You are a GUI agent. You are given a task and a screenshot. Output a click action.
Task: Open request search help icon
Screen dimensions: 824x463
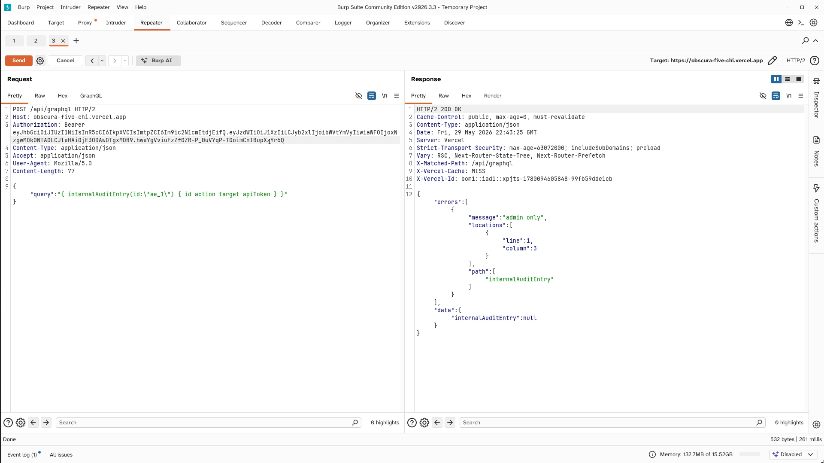pyautogui.click(x=8, y=423)
